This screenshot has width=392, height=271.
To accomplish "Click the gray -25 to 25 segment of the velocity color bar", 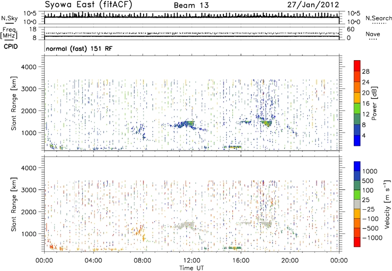I will click(x=357, y=204).
